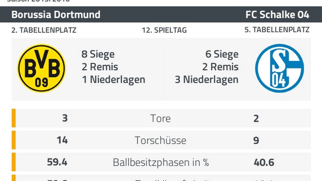Click Dortmund's 8 Siege stat
322x181 pixels.
(x=98, y=54)
